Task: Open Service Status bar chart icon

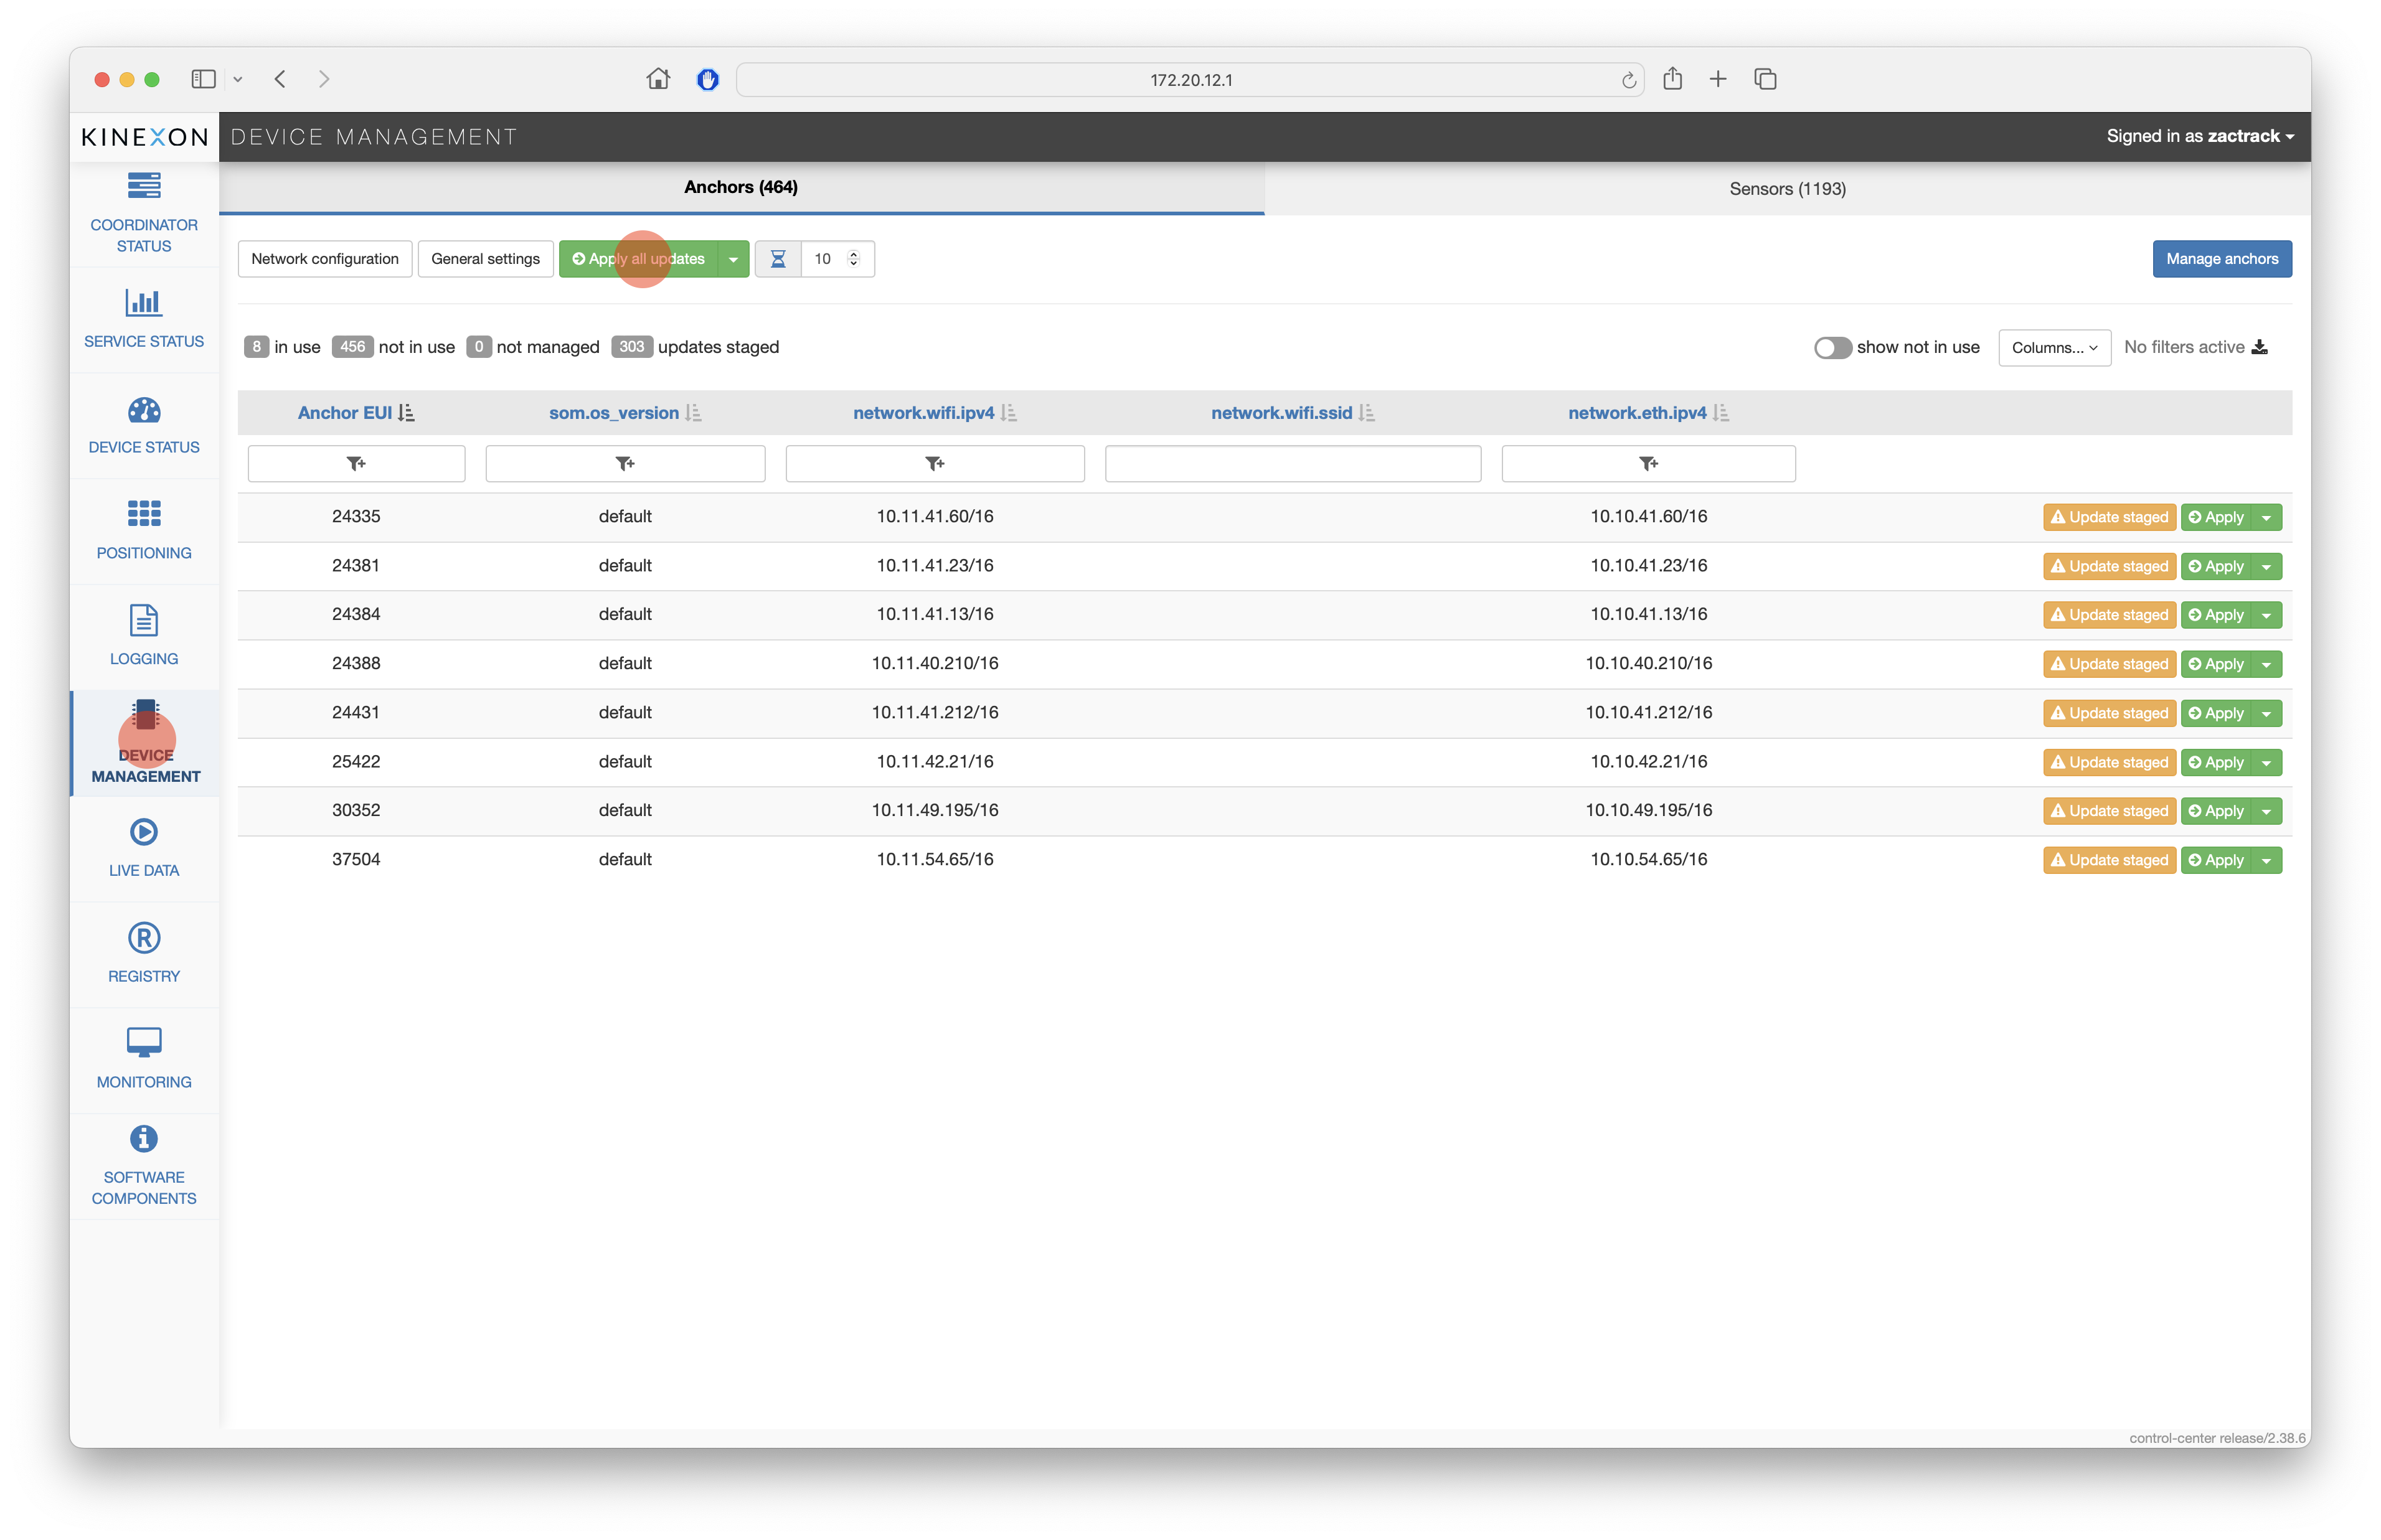Action: point(144,302)
